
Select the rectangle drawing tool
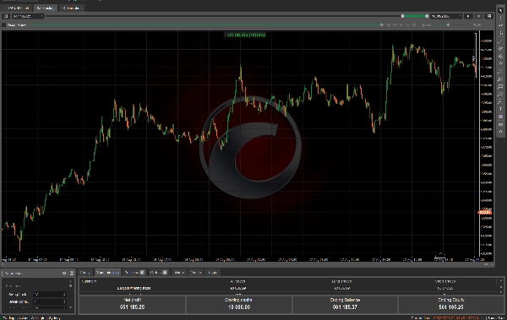click(x=500, y=86)
